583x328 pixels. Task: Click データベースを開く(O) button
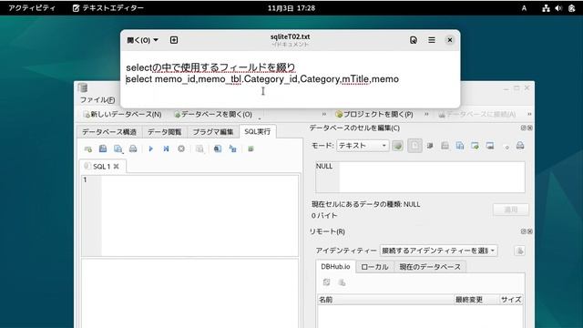pos(213,114)
